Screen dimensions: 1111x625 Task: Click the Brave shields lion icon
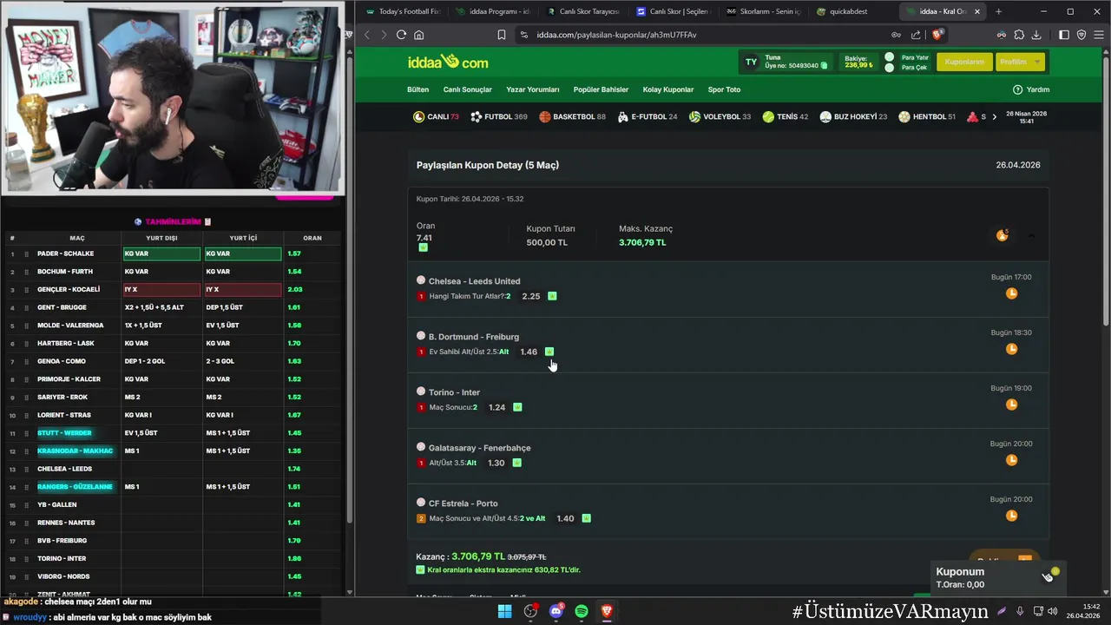click(937, 35)
